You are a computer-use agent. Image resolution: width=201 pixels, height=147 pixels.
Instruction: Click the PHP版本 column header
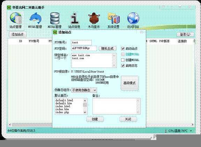pos(164,41)
